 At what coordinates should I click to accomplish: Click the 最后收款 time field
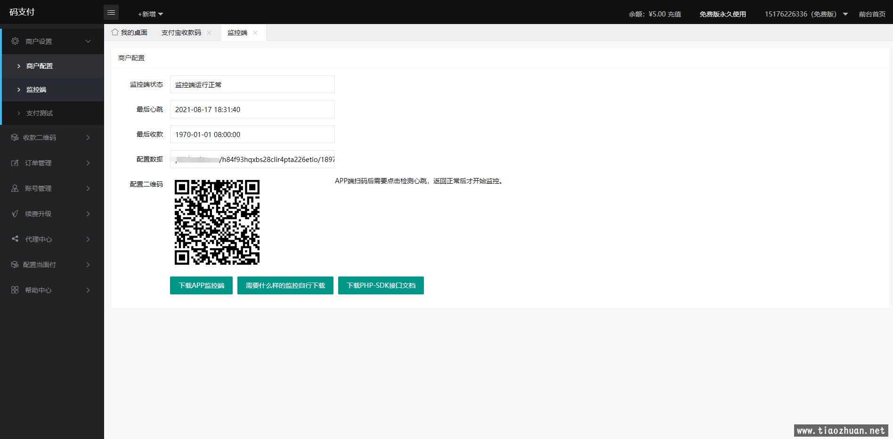252,134
